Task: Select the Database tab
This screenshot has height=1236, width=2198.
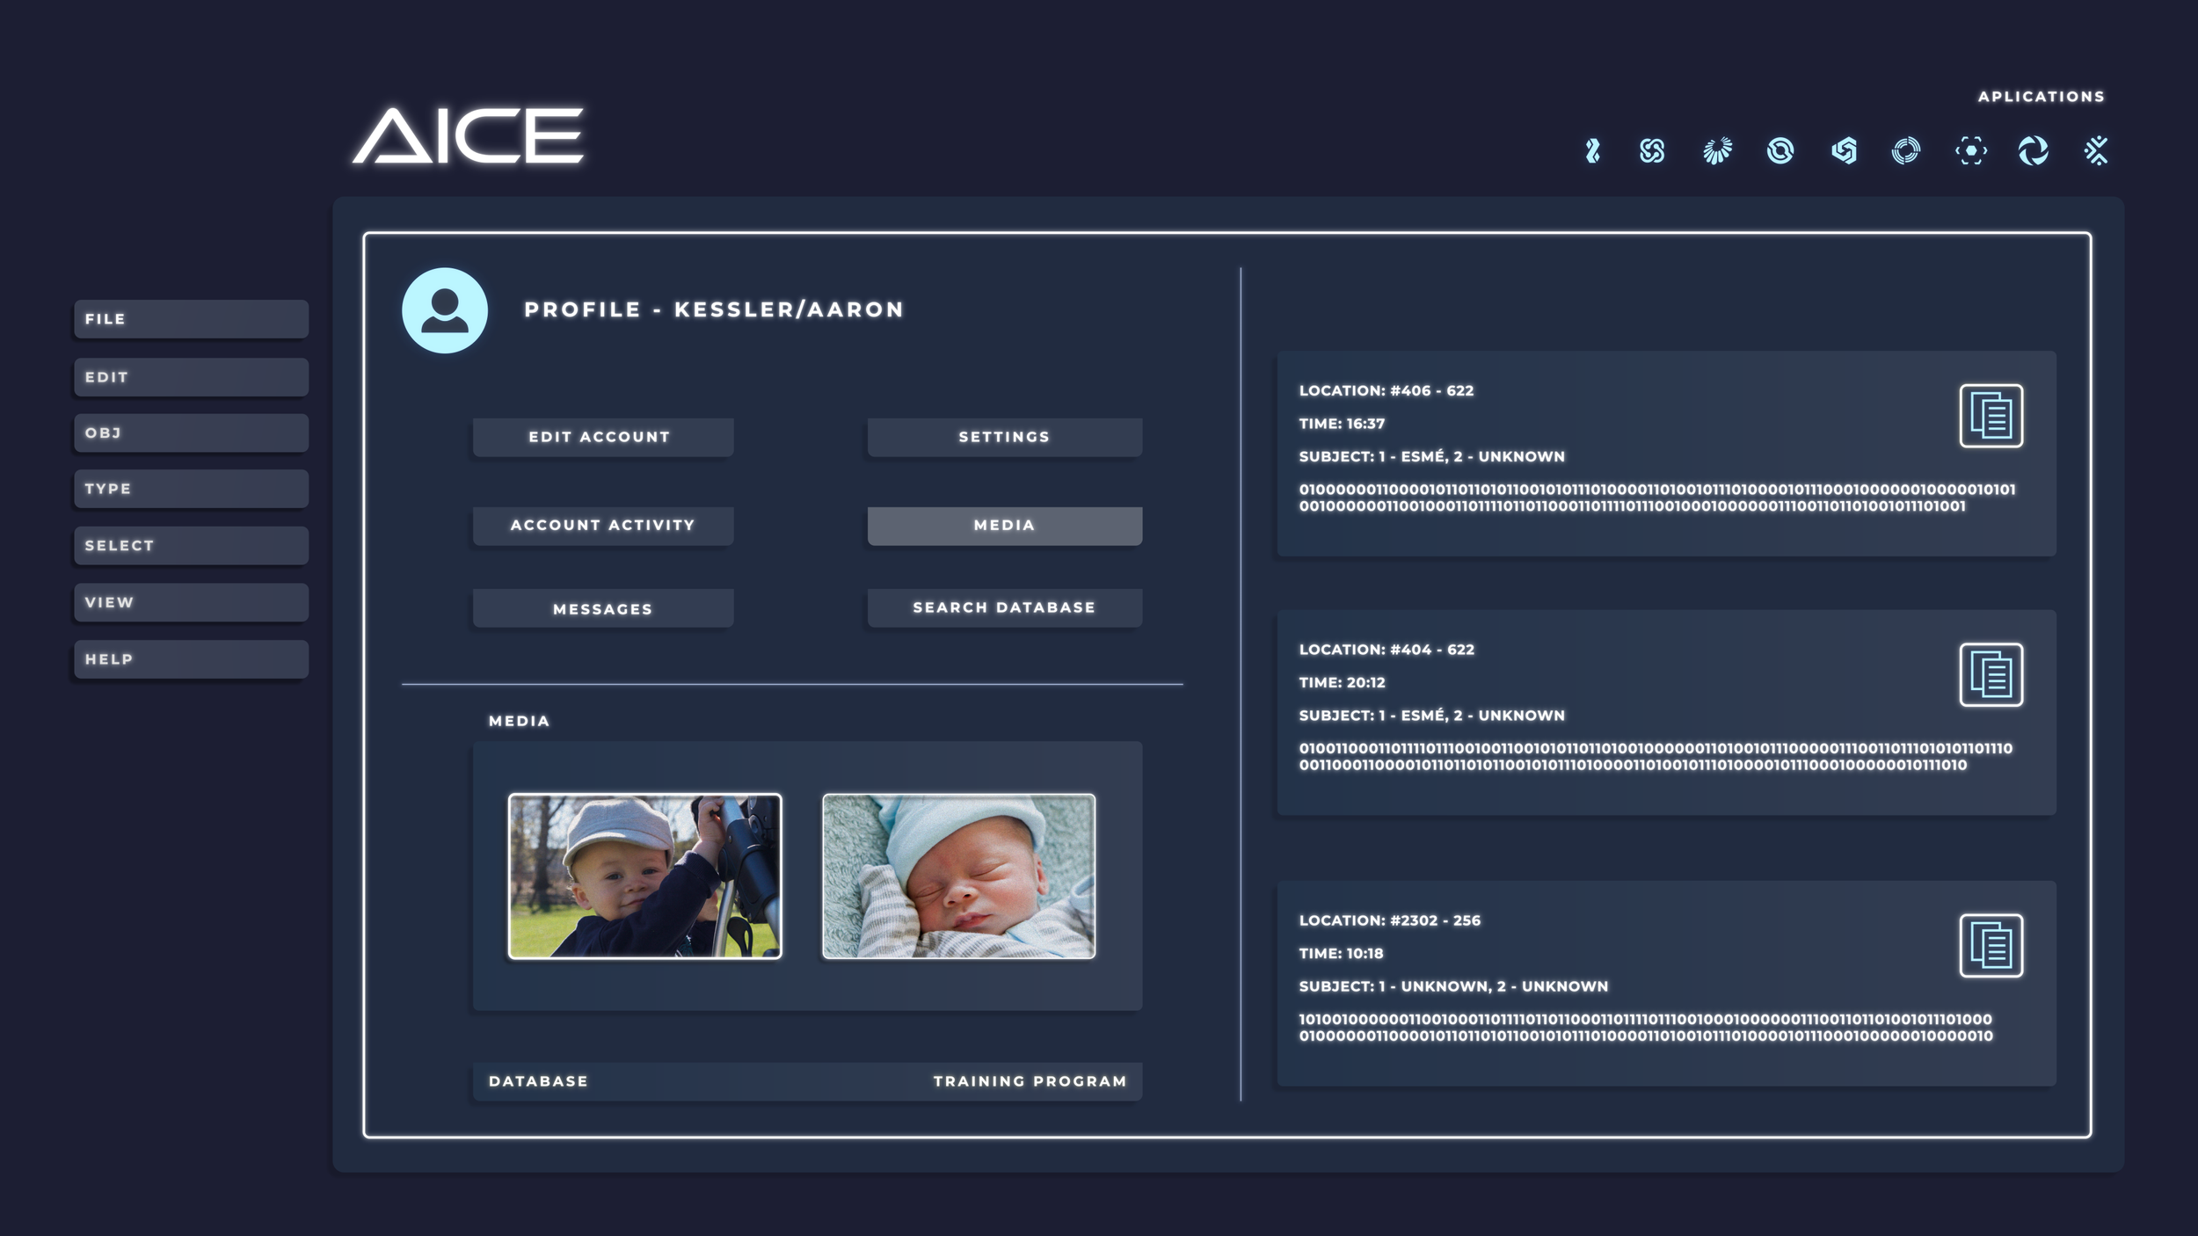Action: point(538,1081)
